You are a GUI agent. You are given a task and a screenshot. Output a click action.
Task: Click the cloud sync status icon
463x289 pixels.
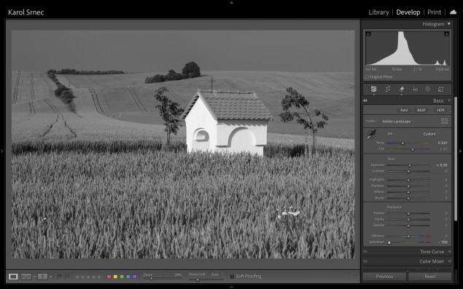(x=453, y=12)
